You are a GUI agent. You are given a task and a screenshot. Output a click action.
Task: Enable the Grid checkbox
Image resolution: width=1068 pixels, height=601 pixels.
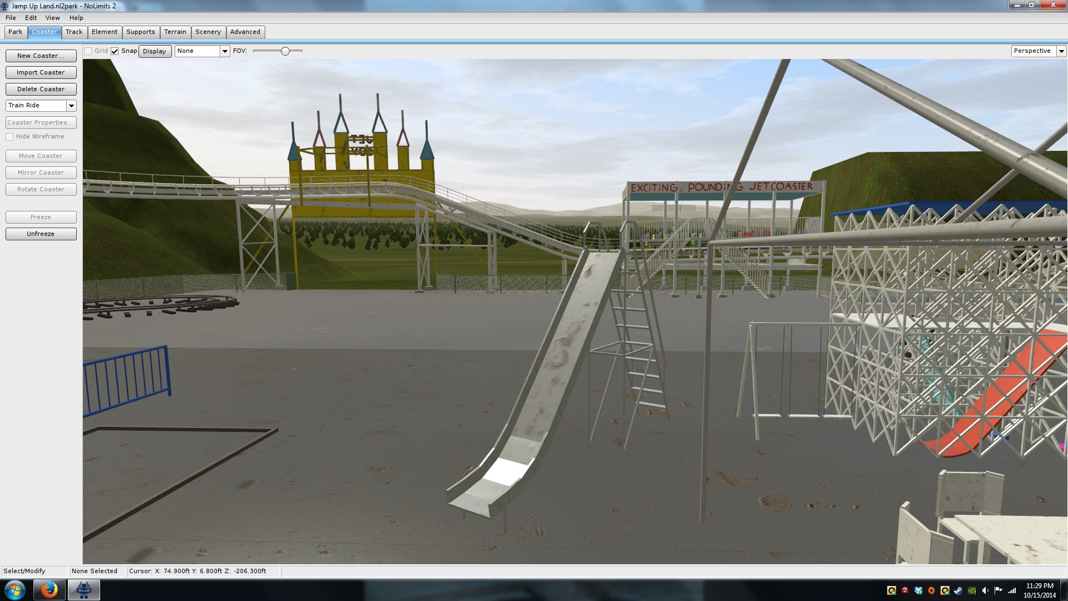(x=88, y=51)
